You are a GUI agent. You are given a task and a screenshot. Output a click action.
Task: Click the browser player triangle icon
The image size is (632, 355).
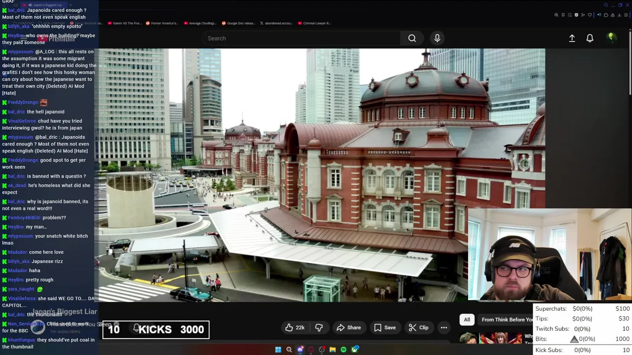[583, 15]
